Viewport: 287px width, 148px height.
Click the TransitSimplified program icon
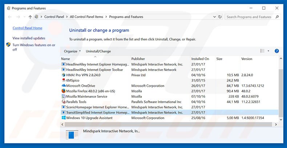64,113
